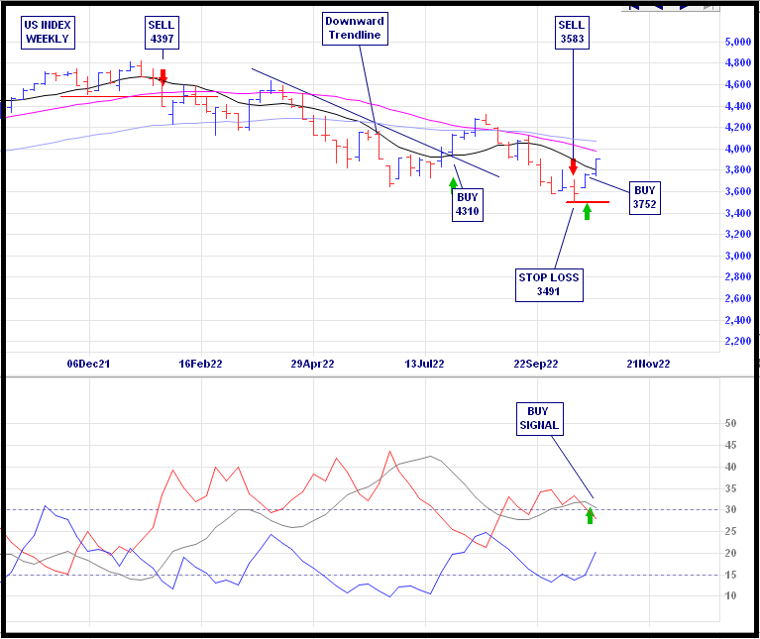Click the 16Feb22 date label
This screenshot has width=760, height=639.
coord(201,364)
